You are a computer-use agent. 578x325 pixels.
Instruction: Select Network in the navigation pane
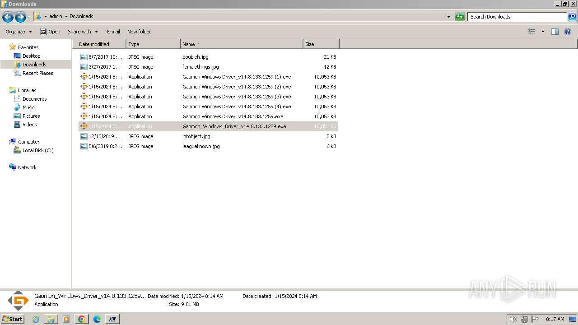tap(27, 167)
